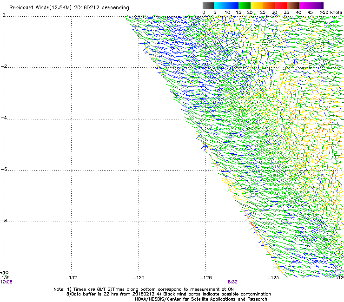The height and width of the screenshot is (302, 344).
Task: Click the '20' label under the color scale
Action: (x=250, y=13)
